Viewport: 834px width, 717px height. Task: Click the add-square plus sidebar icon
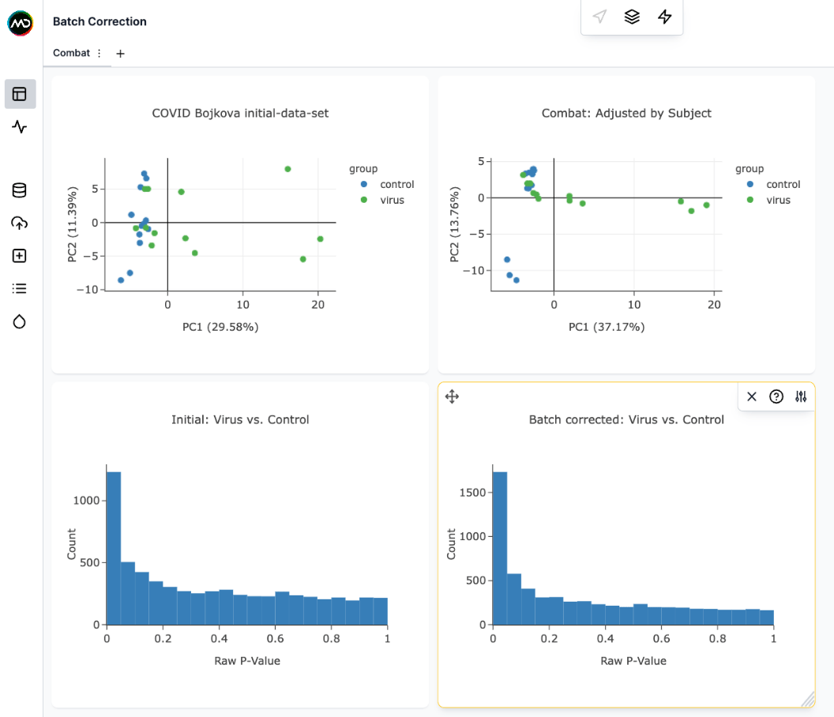click(x=20, y=256)
